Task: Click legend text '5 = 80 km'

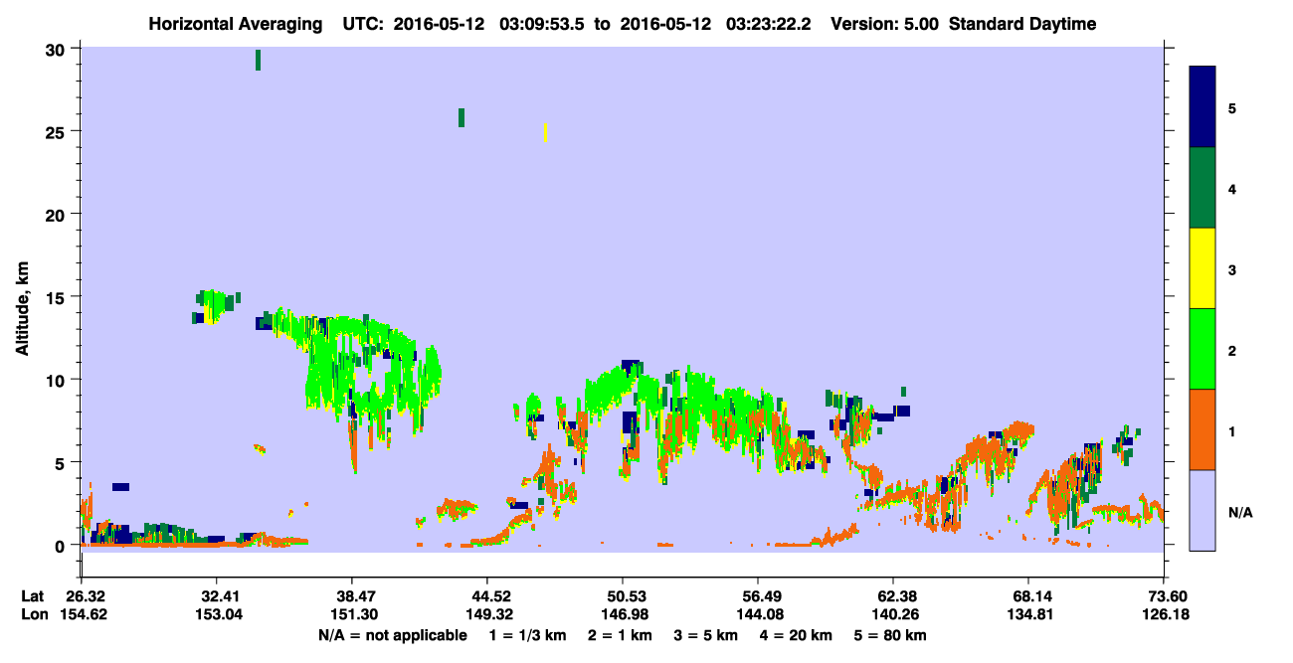Action: (891, 635)
